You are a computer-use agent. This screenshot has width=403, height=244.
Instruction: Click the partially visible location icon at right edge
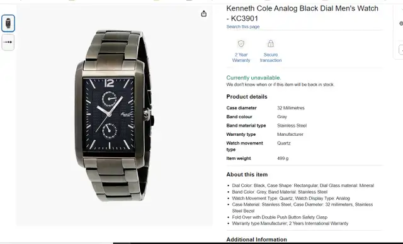tap(401, 24)
